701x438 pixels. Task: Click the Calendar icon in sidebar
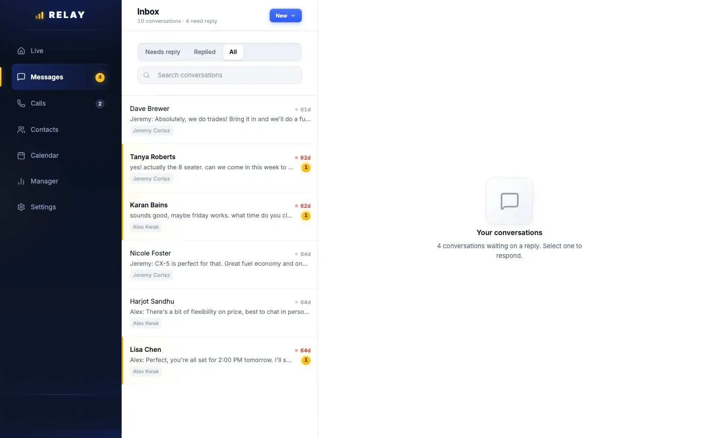pos(21,155)
